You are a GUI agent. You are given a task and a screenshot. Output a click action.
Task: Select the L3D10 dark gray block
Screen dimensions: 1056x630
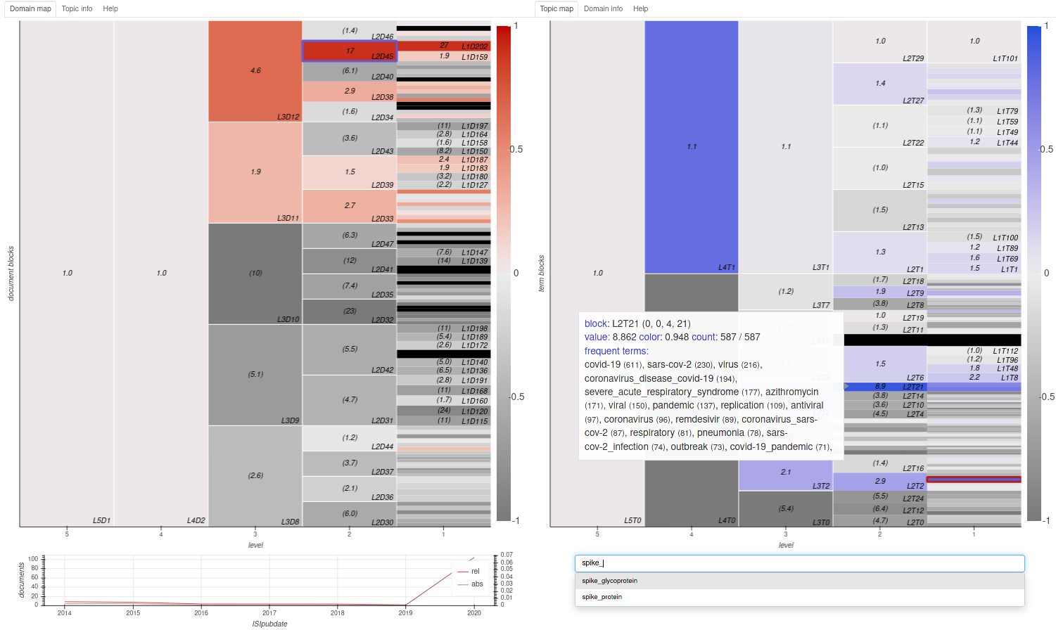[x=255, y=274]
